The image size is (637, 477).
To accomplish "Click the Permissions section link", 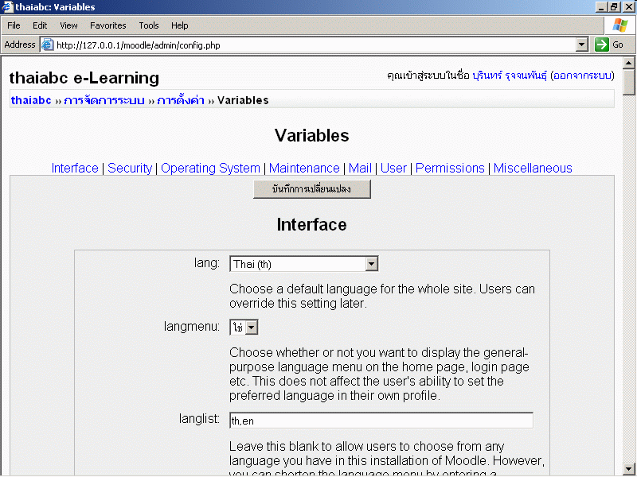I will pyautogui.click(x=450, y=168).
